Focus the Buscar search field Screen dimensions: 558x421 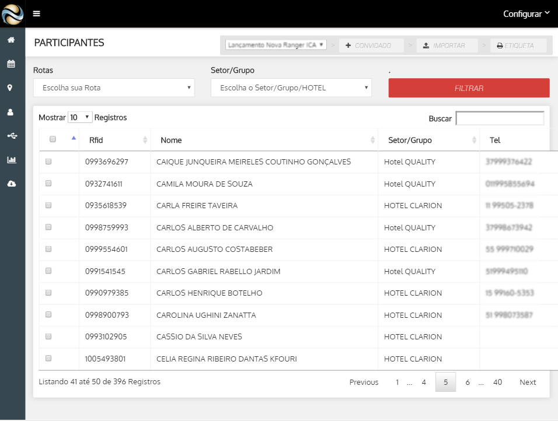pyautogui.click(x=500, y=118)
